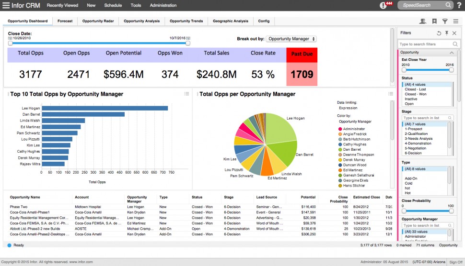Image resolution: width=465 pixels, height=266 pixels.
Task: Switch to the Geographic Analysis tab
Action: (x=231, y=21)
